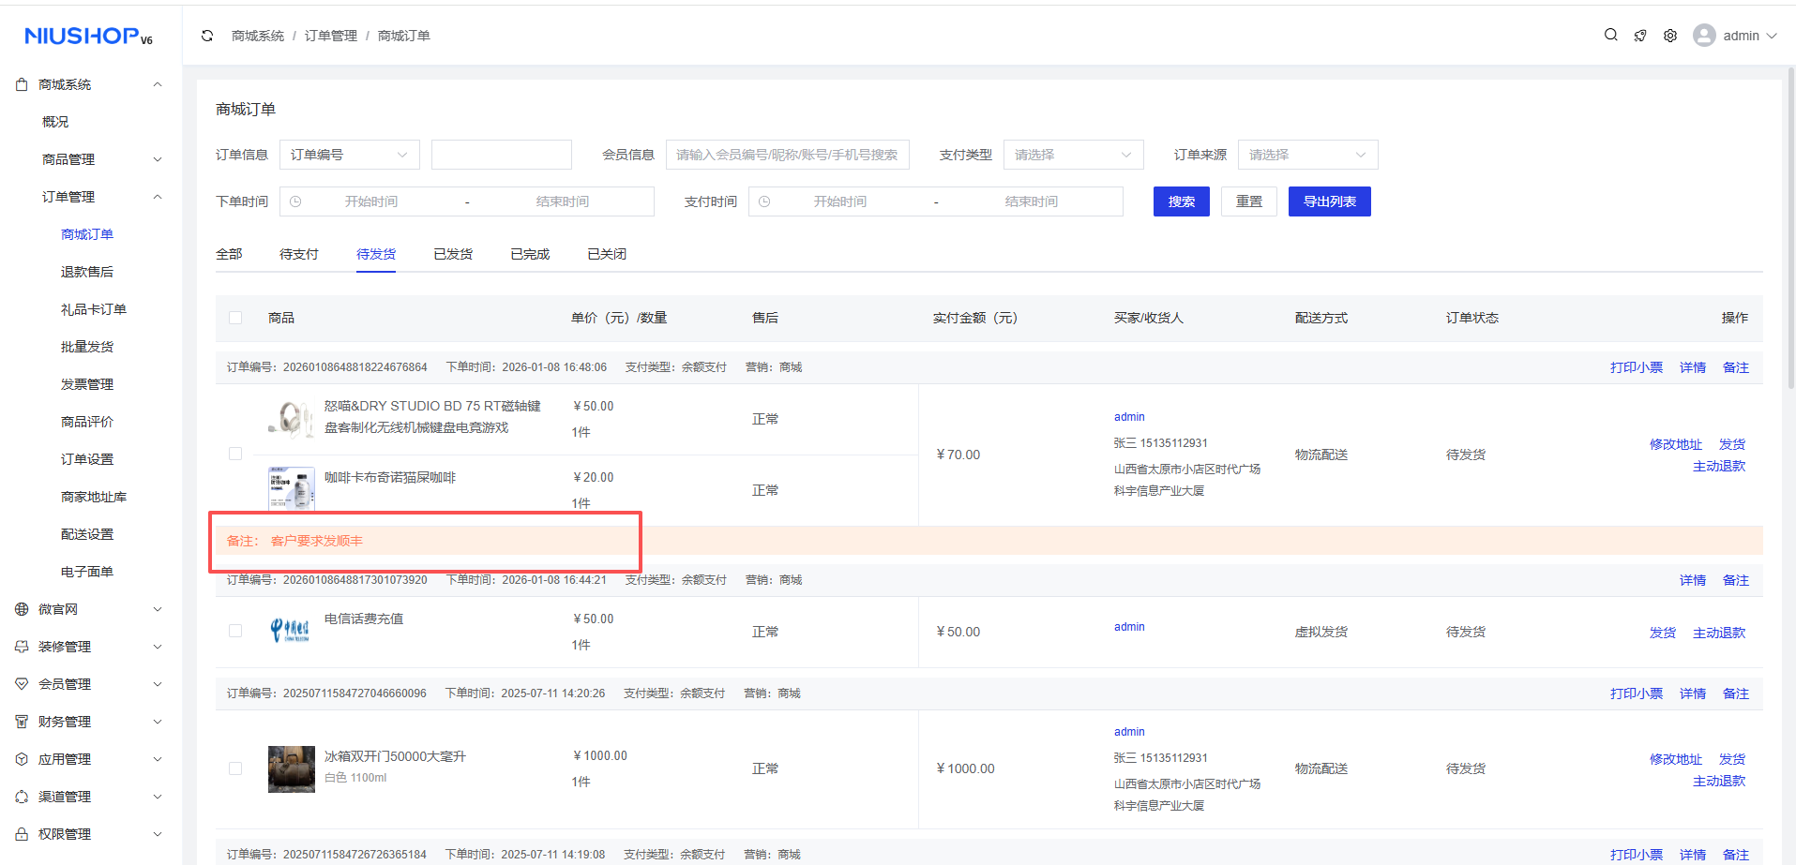Screen dimensions: 1796x865
Task: Switch to the 已发货 tab
Action: pyautogui.click(x=453, y=254)
